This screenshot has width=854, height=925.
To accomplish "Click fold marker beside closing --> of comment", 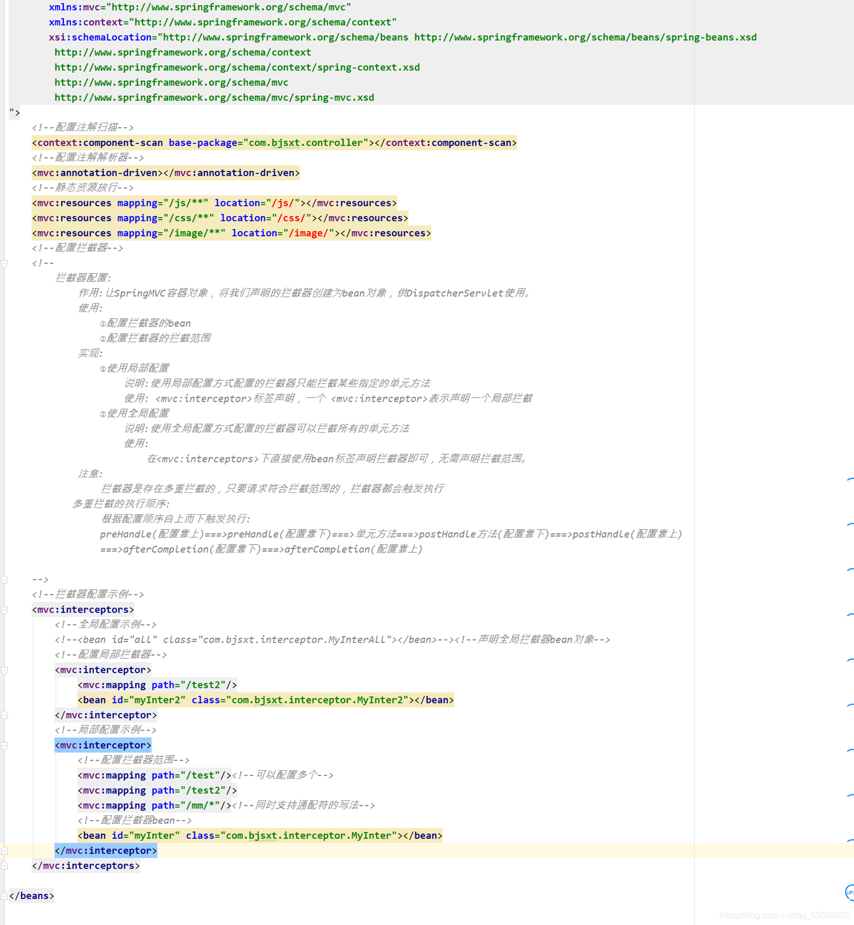I will click(x=4, y=580).
